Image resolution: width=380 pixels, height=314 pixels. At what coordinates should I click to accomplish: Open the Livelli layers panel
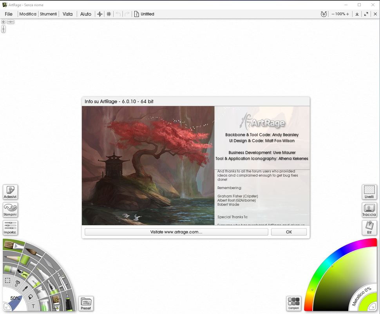tap(369, 192)
